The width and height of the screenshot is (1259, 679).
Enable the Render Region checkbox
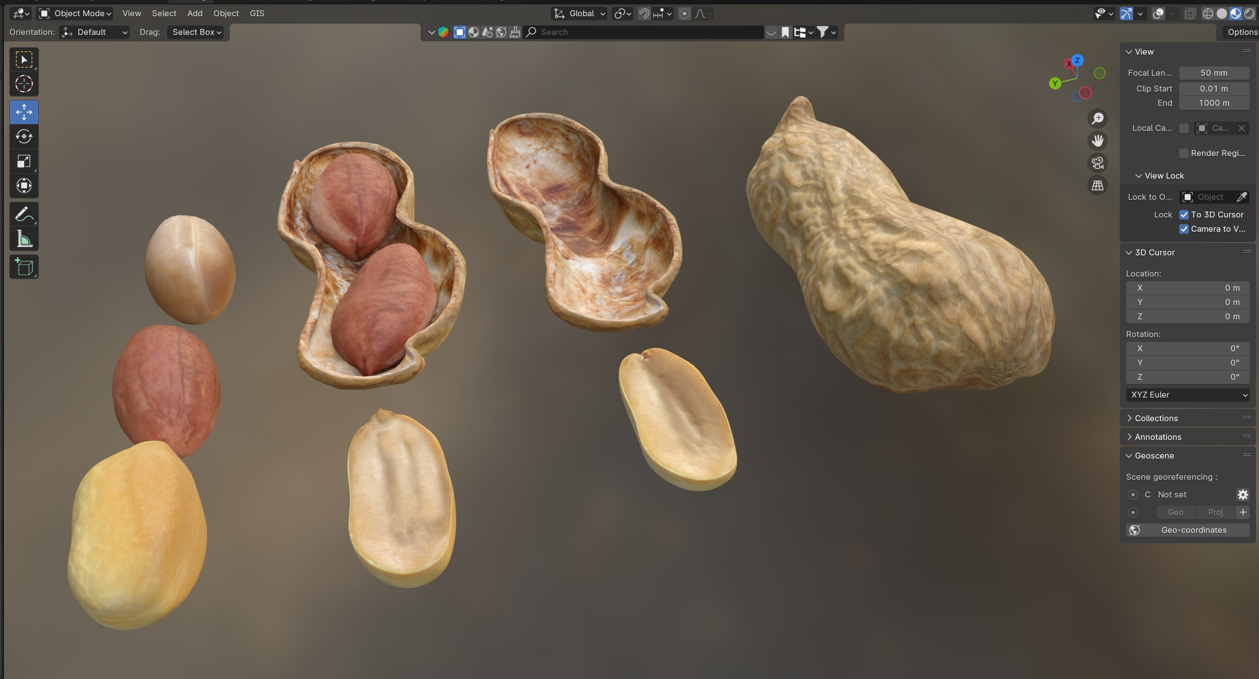pyautogui.click(x=1184, y=153)
